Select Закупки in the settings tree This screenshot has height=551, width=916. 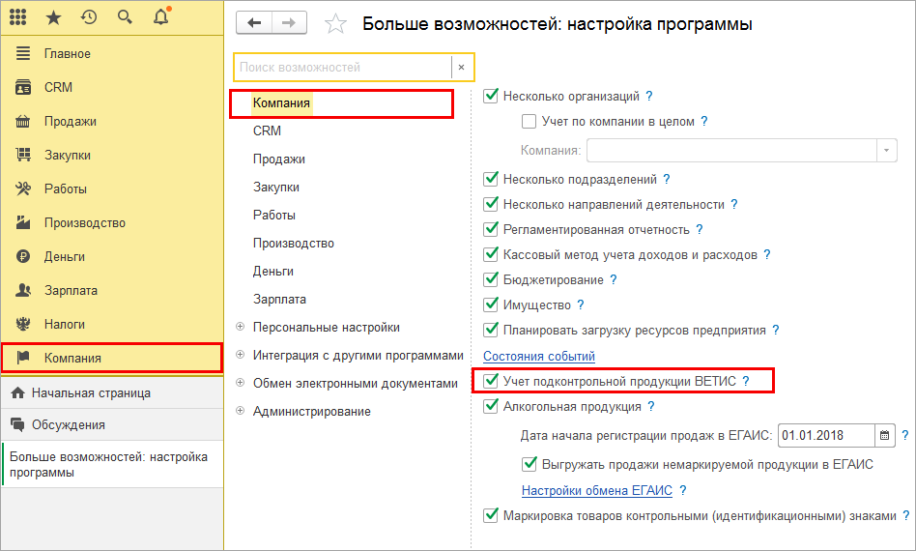click(x=276, y=188)
